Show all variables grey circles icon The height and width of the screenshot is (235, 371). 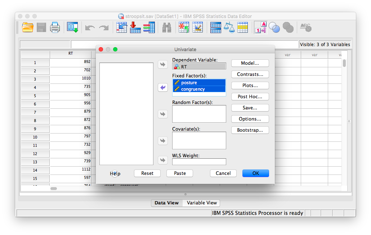288,27
